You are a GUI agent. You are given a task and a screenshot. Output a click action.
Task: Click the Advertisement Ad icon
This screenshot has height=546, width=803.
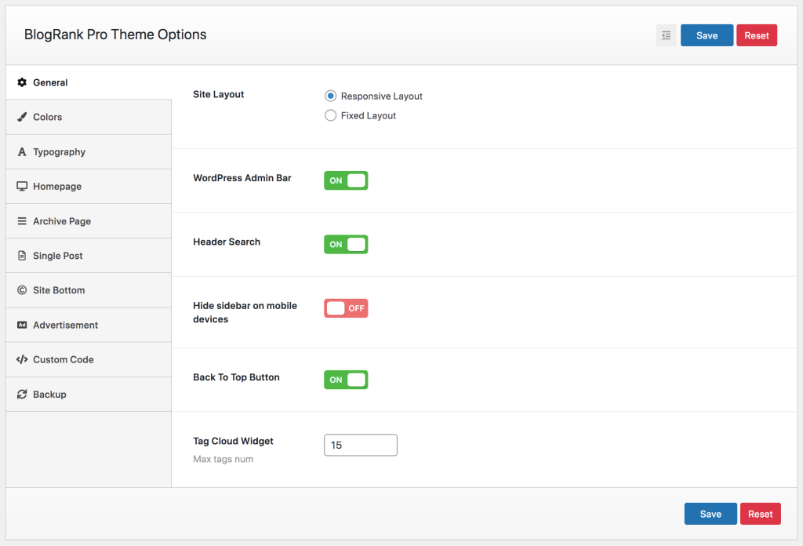click(22, 325)
